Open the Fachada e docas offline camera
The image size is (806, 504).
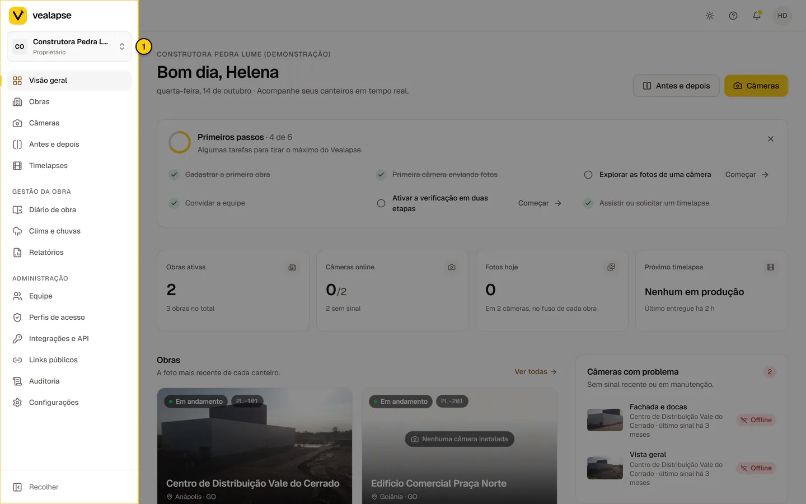681,420
